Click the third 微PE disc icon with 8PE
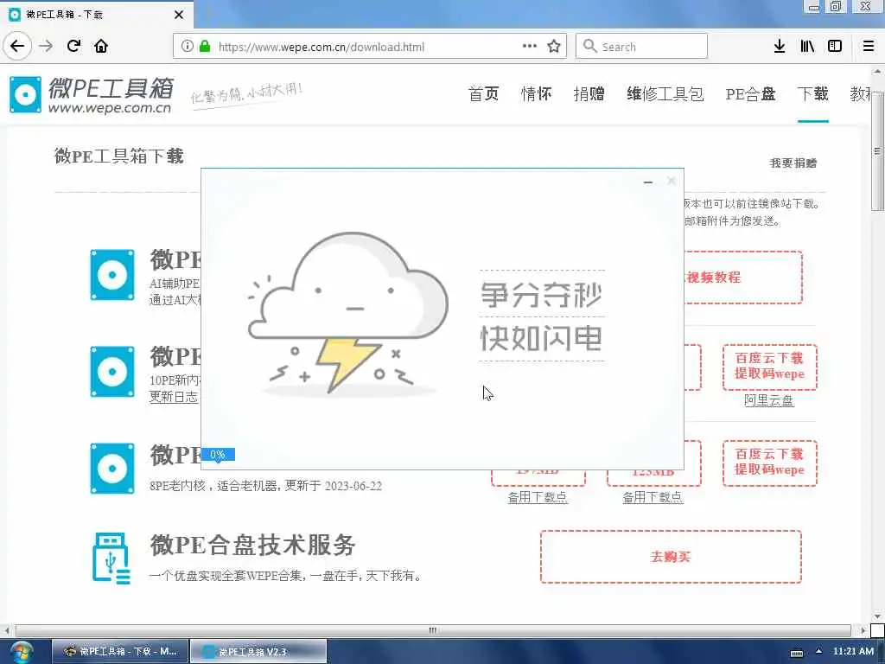This screenshot has height=664, width=885. pos(112,469)
